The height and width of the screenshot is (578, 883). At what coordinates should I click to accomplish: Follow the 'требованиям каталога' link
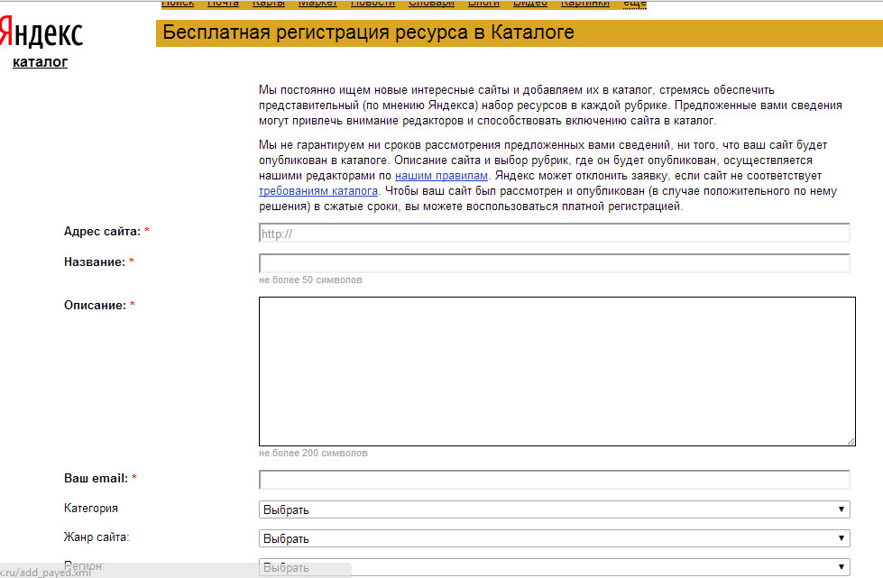pyautogui.click(x=317, y=191)
